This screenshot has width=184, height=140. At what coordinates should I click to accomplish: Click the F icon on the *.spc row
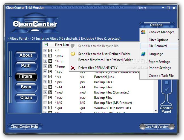point(50,71)
